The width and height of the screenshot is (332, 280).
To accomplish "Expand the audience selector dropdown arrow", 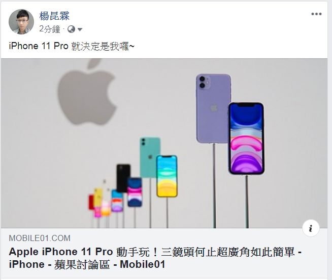I will [x=80, y=29].
